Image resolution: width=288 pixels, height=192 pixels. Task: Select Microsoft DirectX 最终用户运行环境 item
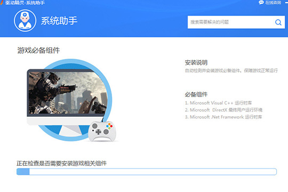coord(223,110)
